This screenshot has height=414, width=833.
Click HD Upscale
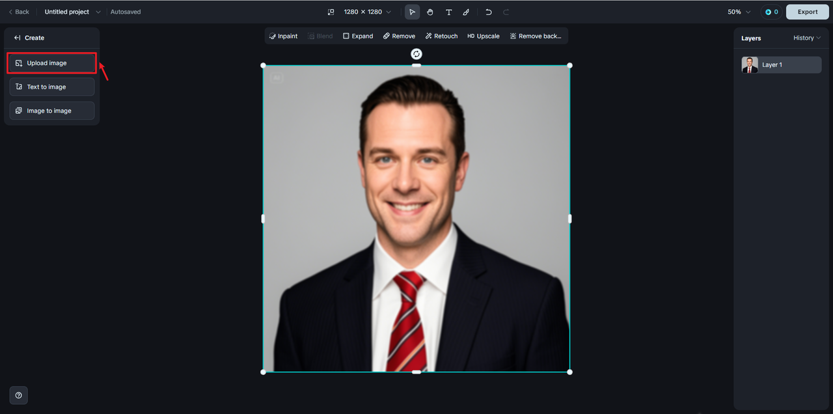click(x=483, y=36)
